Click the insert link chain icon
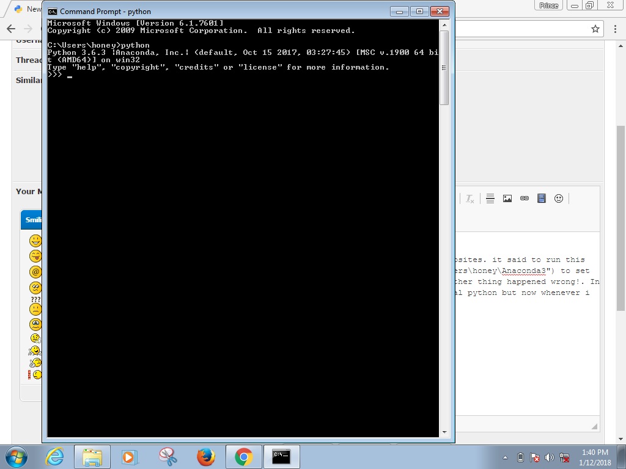 [524, 198]
